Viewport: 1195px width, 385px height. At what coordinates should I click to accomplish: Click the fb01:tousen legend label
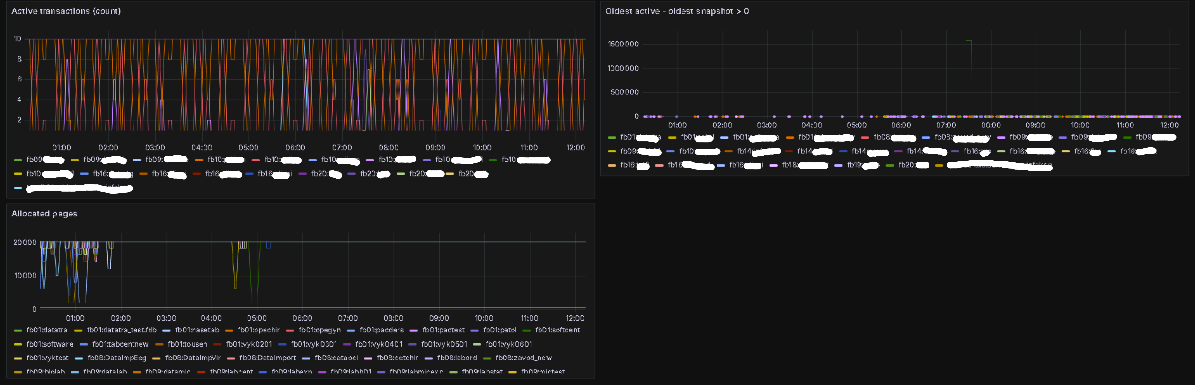[187, 344]
